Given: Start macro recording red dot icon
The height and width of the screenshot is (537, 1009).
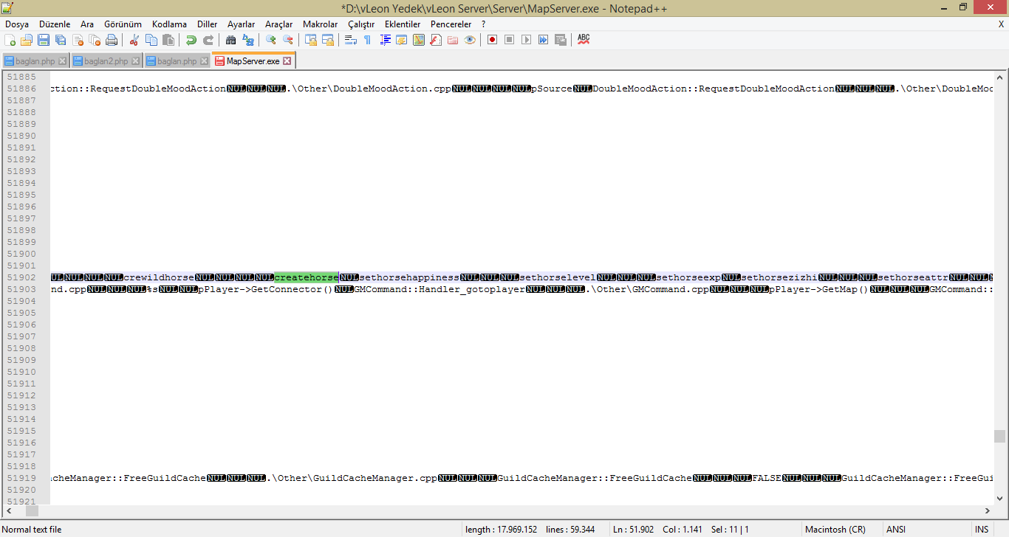Looking at the screenshot, I should click(x=492, y=40).
